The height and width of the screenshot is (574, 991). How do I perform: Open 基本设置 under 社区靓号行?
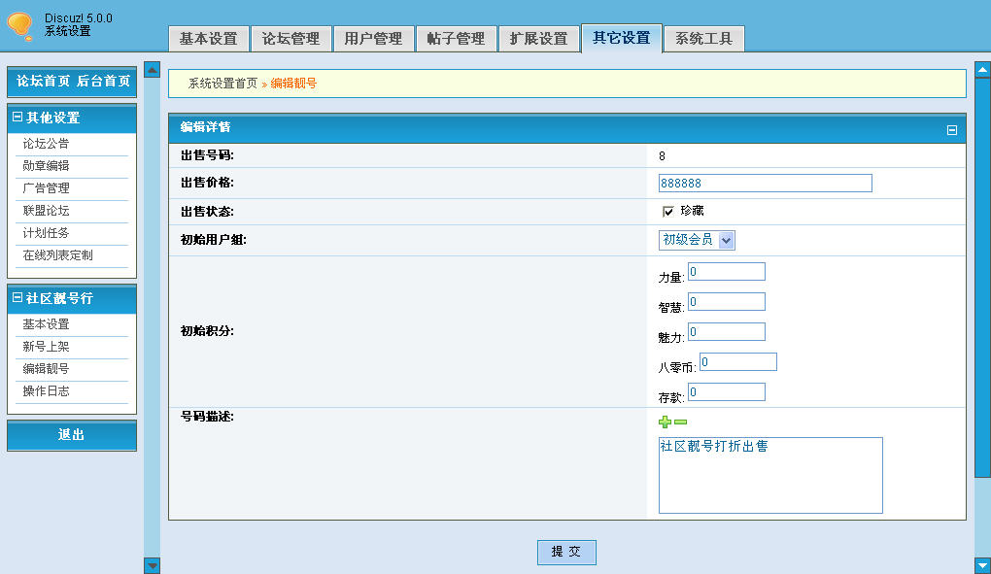(x=46, y=324)
